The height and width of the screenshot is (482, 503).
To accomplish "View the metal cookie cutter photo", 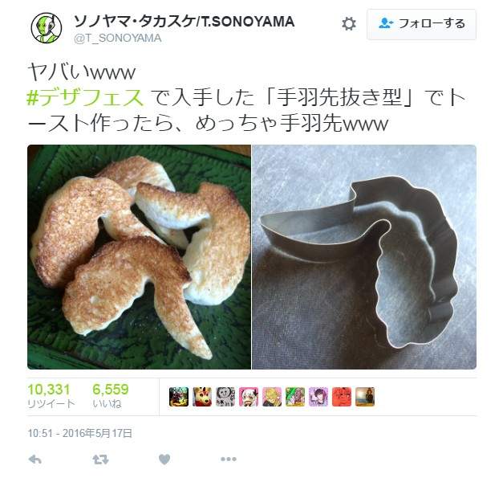I will tap(364, 257).
